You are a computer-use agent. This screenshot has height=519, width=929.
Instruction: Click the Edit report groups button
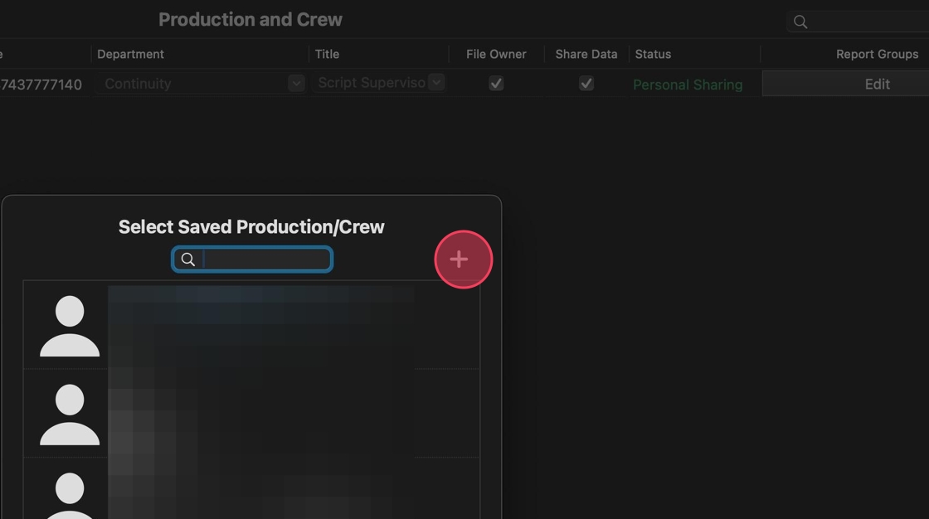(x=877, y=84)
